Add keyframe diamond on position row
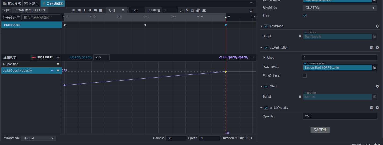The height and width of the screenshot is (145, 383). 58,64
